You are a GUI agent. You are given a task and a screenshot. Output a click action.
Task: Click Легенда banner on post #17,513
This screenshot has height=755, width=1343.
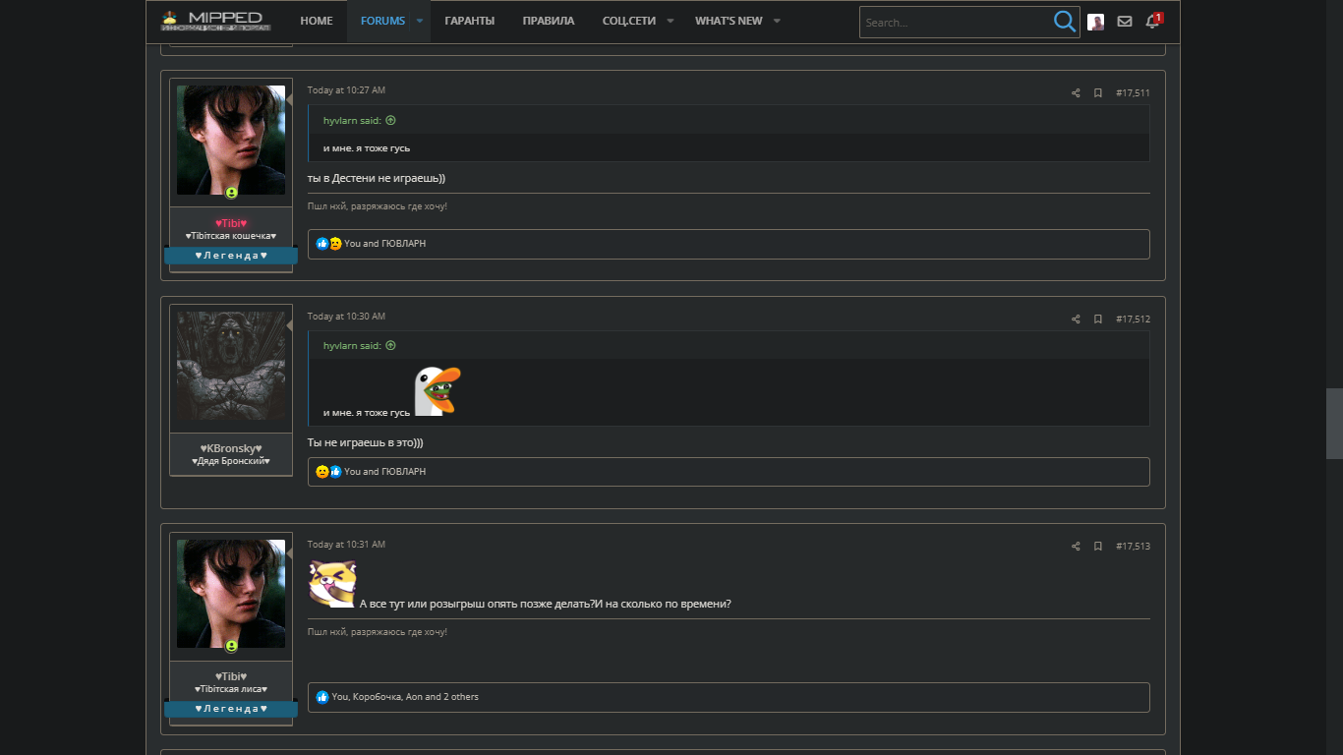tap(231, 709)
